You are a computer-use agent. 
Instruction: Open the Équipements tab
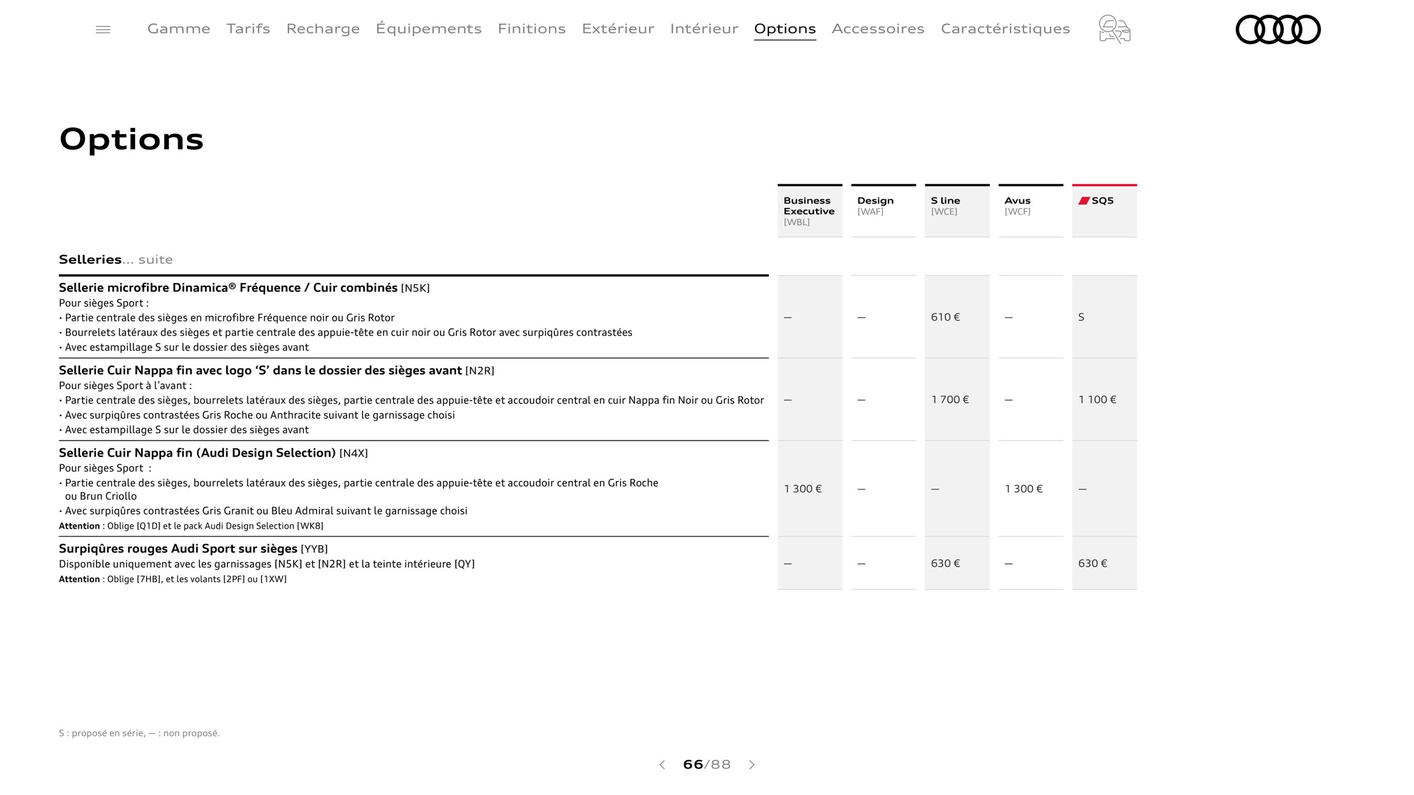[x=429, y=28]
